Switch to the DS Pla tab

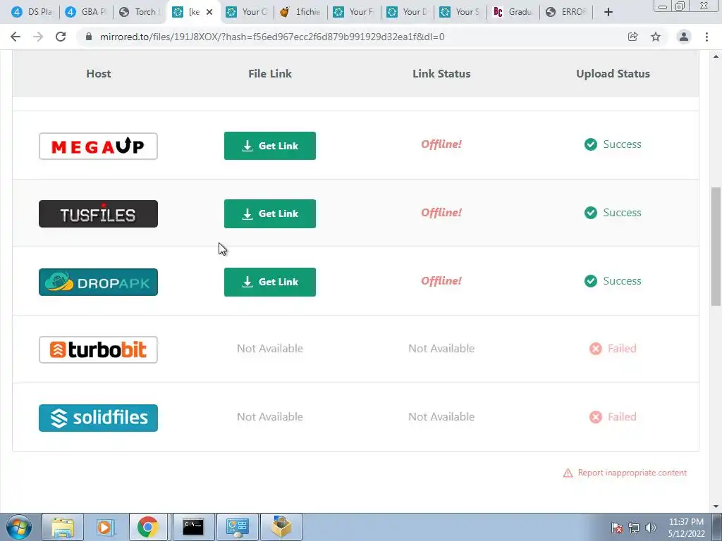coord(31,12)
